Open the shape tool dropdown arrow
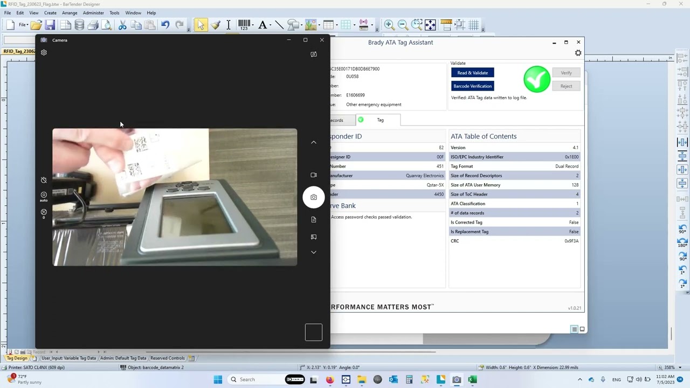Viewport: 690px width, 388px height. click(x=301, y=25)
